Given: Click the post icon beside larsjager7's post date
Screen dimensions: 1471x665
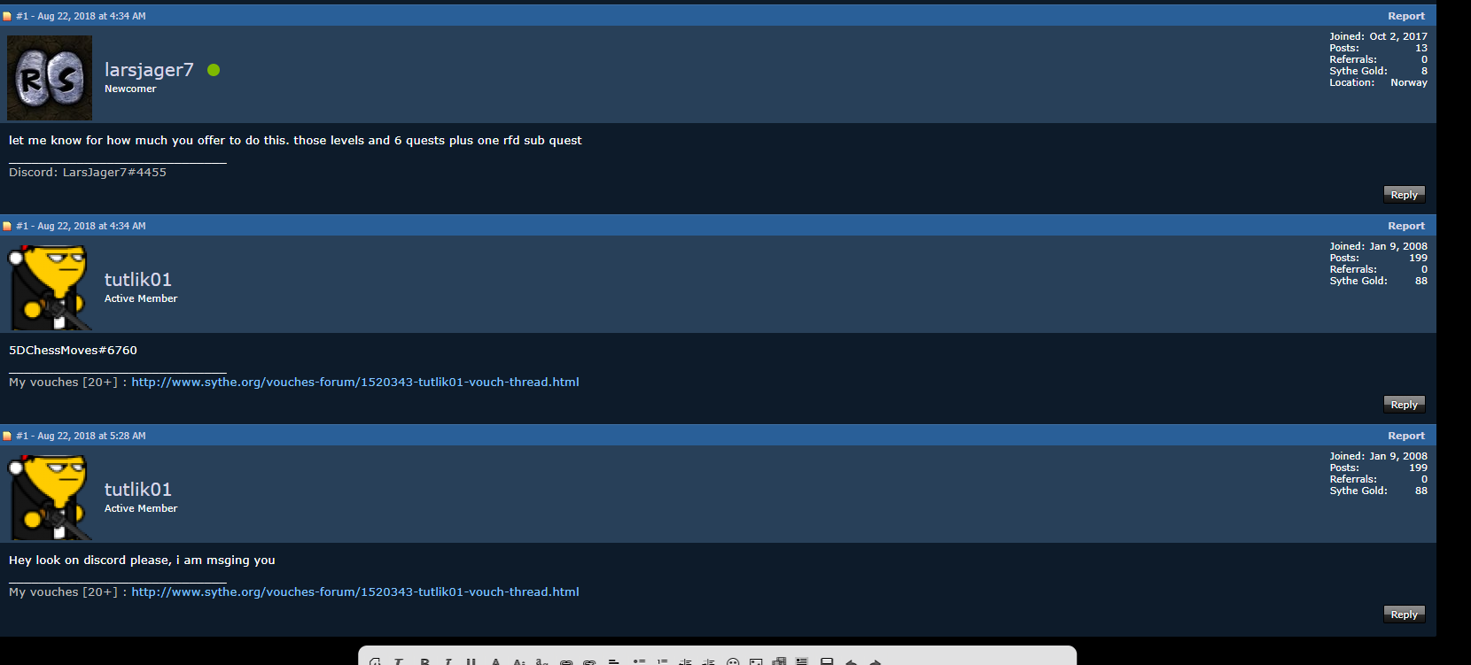Looking at the screenshot, I should [7, 16].
